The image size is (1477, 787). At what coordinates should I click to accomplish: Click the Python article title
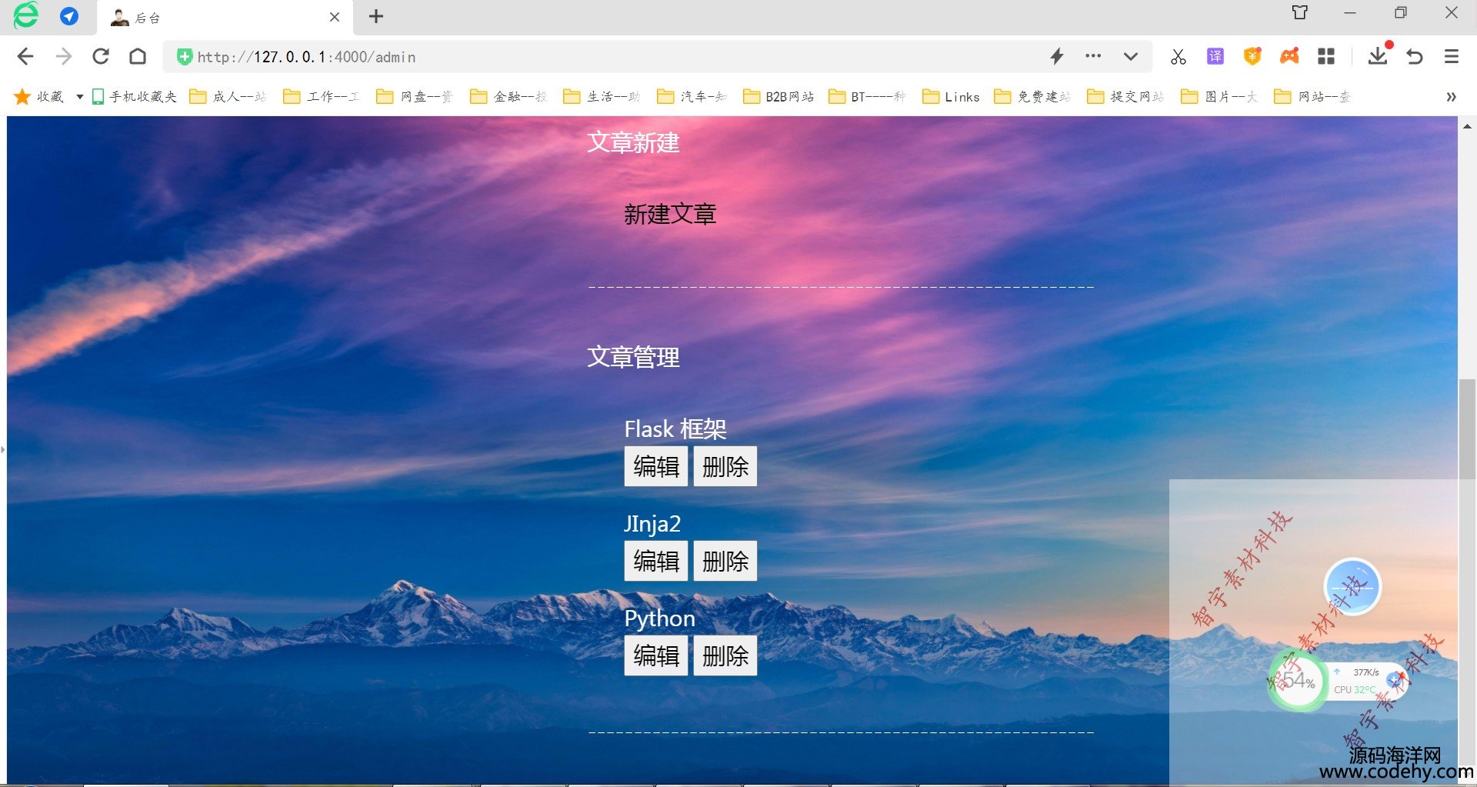click(660, 619)
